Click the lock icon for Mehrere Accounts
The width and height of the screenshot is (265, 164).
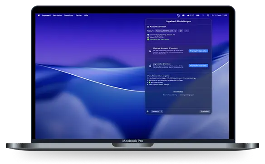[150, 51]
